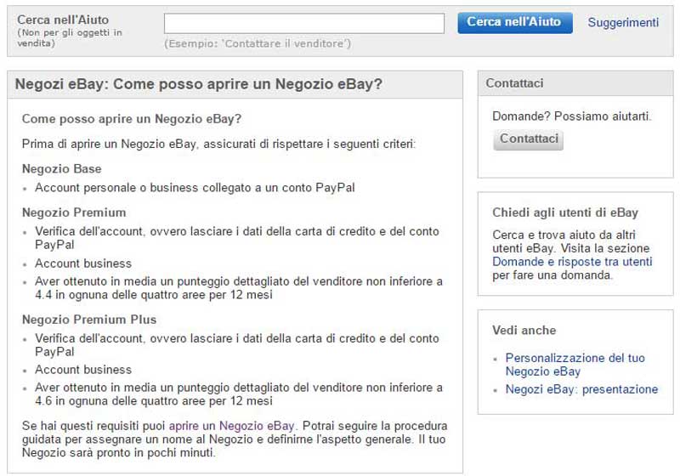Click the Contattaci button

point(528,139)
